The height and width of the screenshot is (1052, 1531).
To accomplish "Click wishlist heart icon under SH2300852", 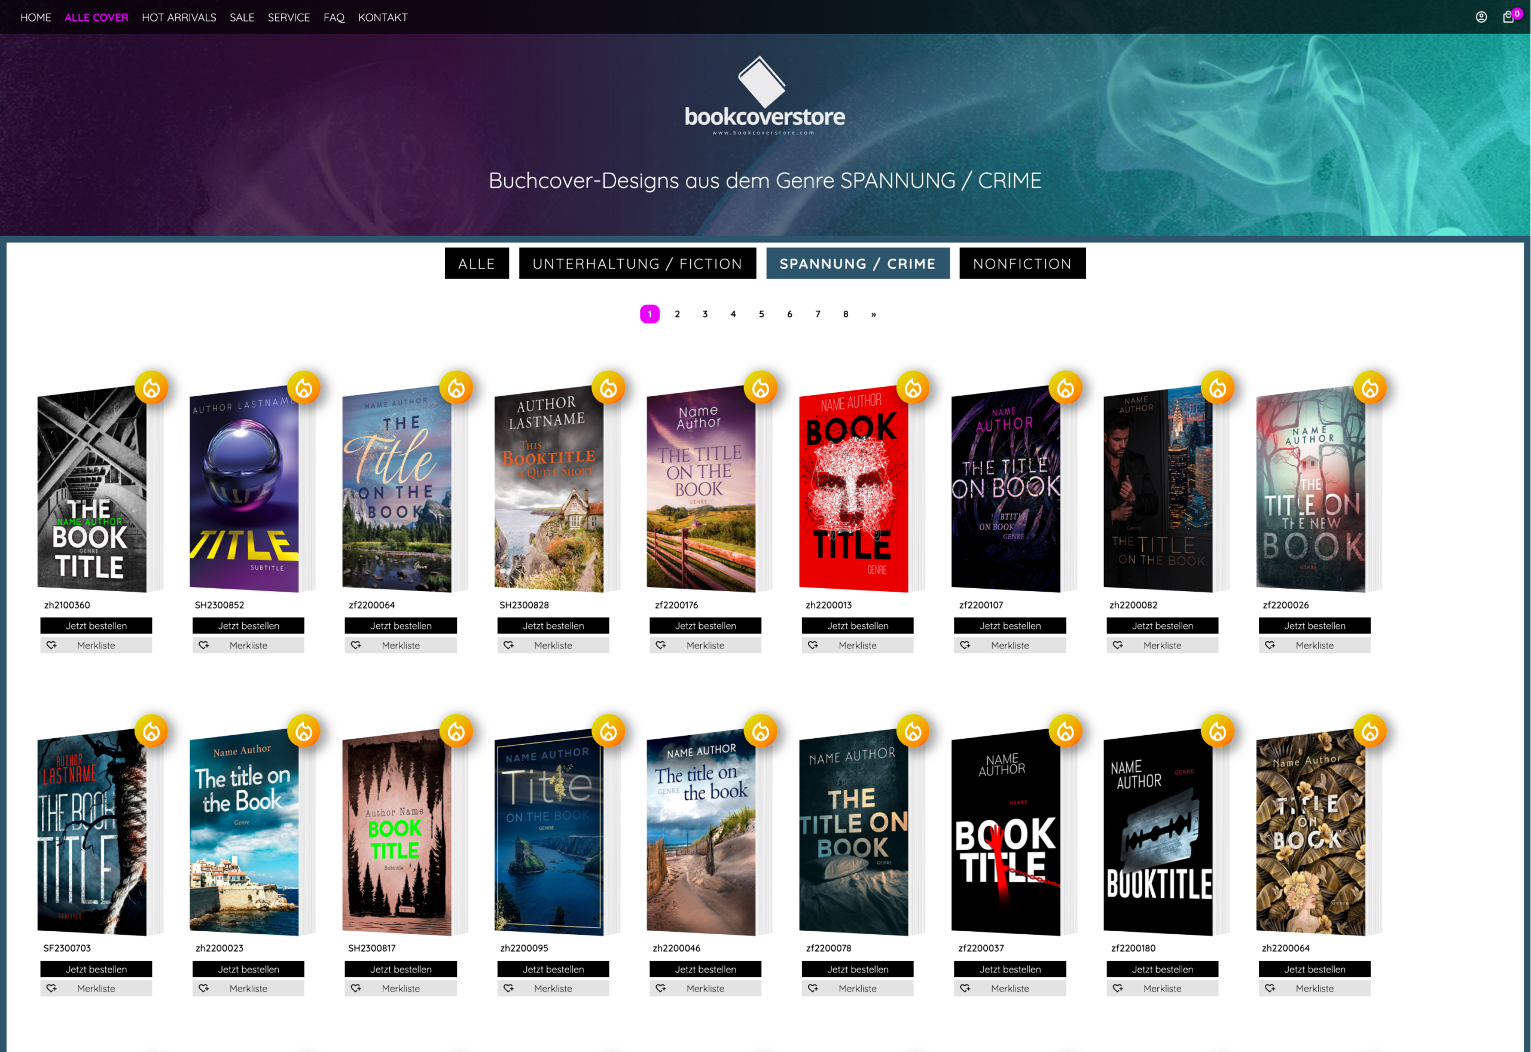I will point(204,646).
